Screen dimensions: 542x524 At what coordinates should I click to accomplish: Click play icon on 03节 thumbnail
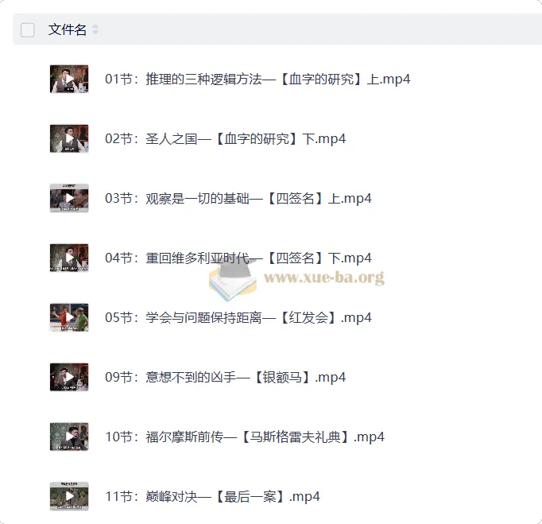point(69,198)
